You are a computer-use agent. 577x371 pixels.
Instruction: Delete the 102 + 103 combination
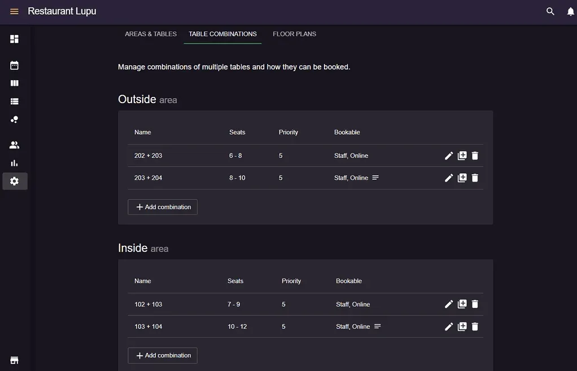(475, 304)
